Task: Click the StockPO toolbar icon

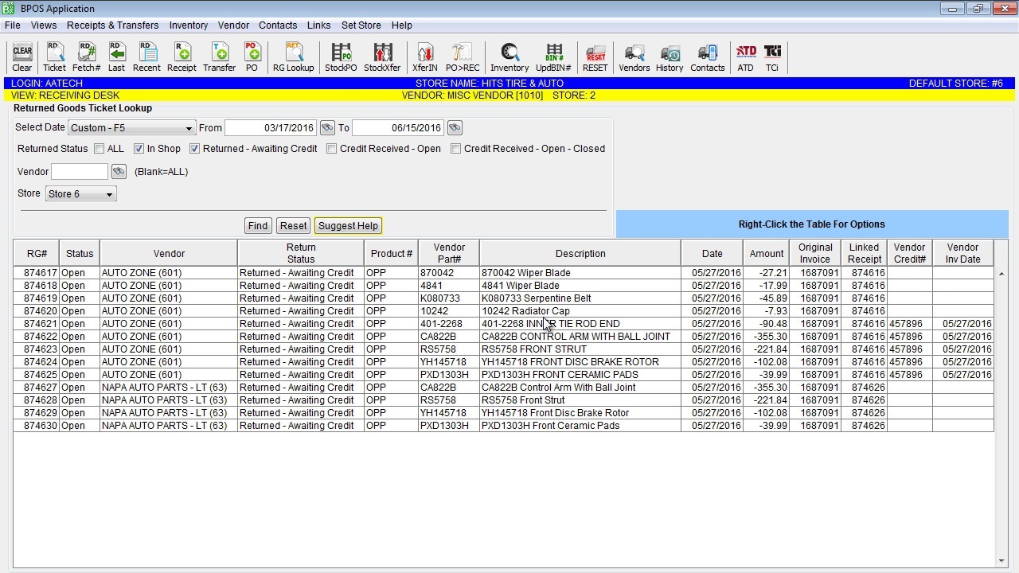Action: [341, 57]
